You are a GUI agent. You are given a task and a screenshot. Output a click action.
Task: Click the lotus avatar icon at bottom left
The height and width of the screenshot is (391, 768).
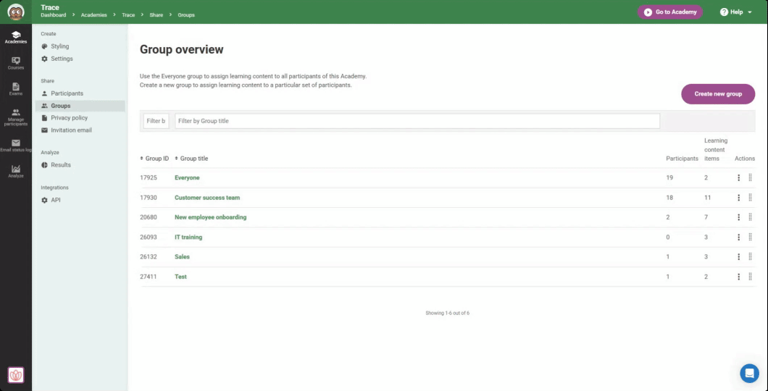pyautogui.click(x=16, y=374)
